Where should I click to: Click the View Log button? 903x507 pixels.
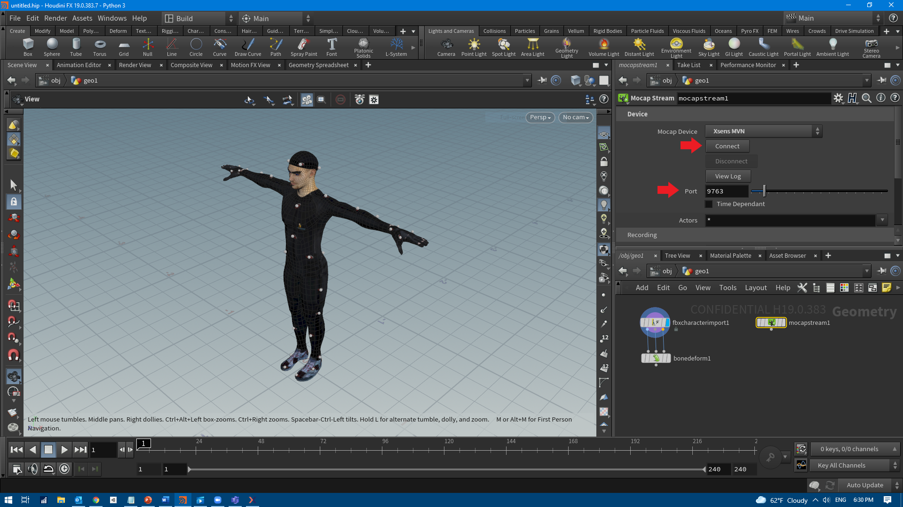(x=728, y=177)
